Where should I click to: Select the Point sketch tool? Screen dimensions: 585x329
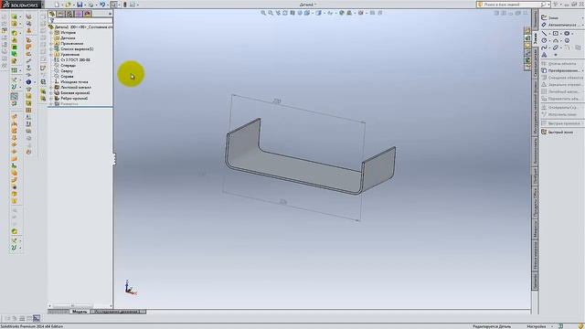[x=556, y=55]
